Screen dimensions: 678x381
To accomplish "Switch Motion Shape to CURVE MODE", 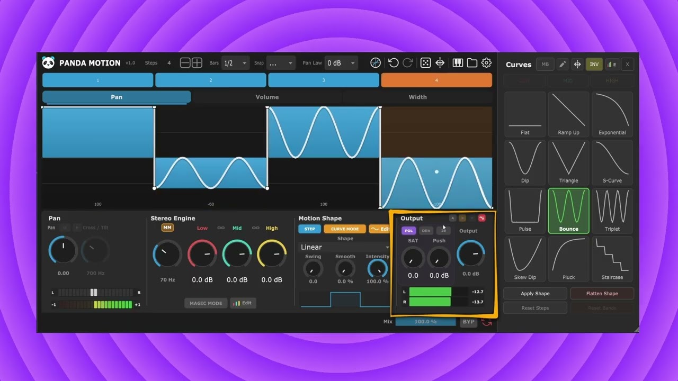I will [345, 229].
